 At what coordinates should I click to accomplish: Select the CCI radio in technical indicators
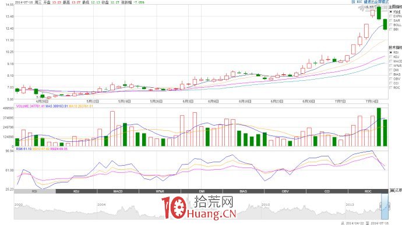click(x=391, y=83)
